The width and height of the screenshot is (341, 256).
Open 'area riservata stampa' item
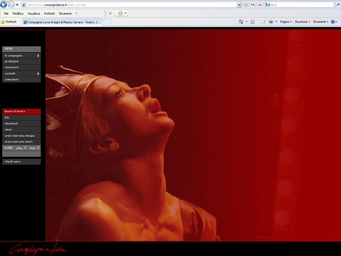[22, 136]
